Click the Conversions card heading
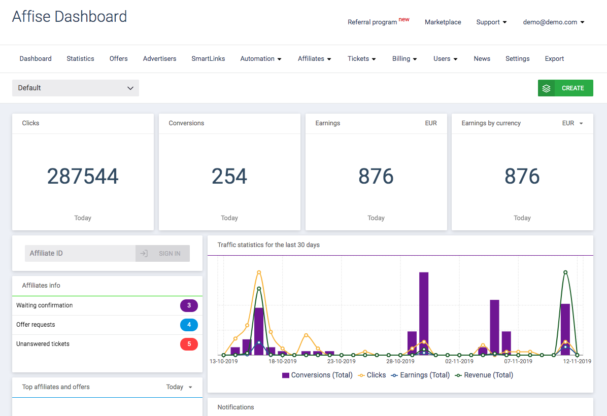Viewport: 607px width, 416px height. [186, 123]
